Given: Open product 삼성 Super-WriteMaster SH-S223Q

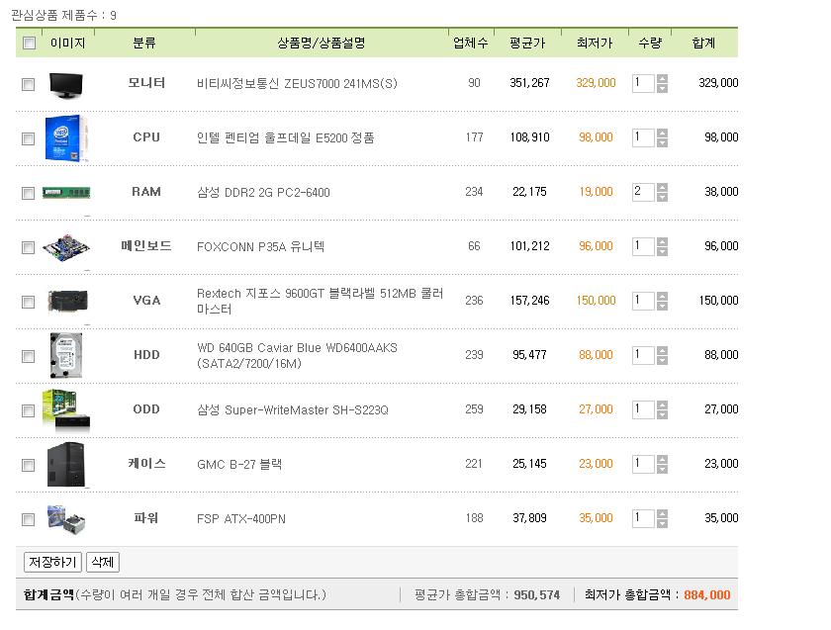Looking at the screenshot, I should coord(293,410).
